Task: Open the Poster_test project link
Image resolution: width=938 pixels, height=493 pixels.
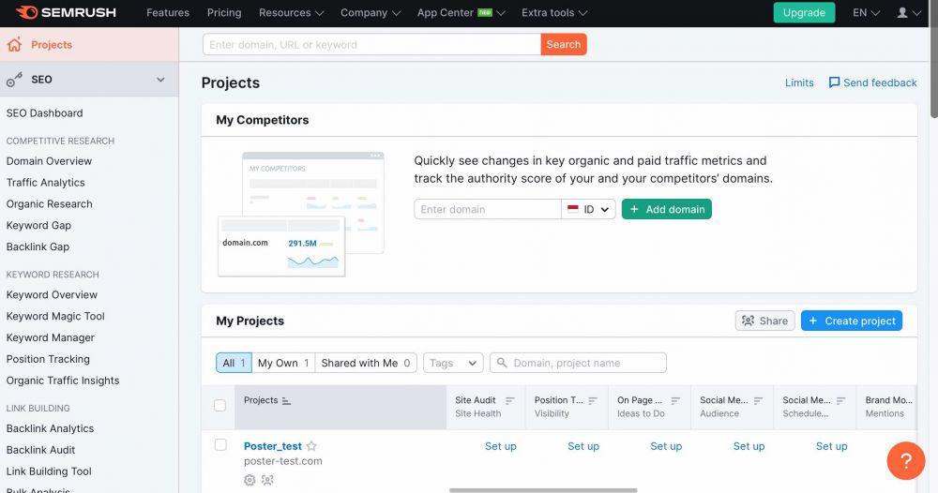Action: (x=273, y=446)
